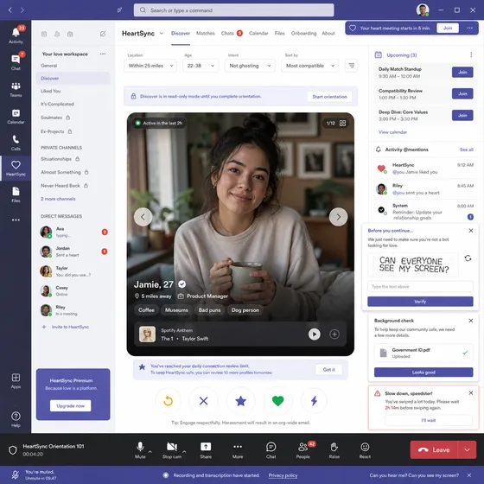
Task: Open the HeartSync app heart icon
Action: [x=16, y=169]
